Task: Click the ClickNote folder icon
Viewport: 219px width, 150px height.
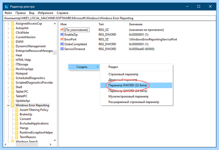Action: click(12, 33)
